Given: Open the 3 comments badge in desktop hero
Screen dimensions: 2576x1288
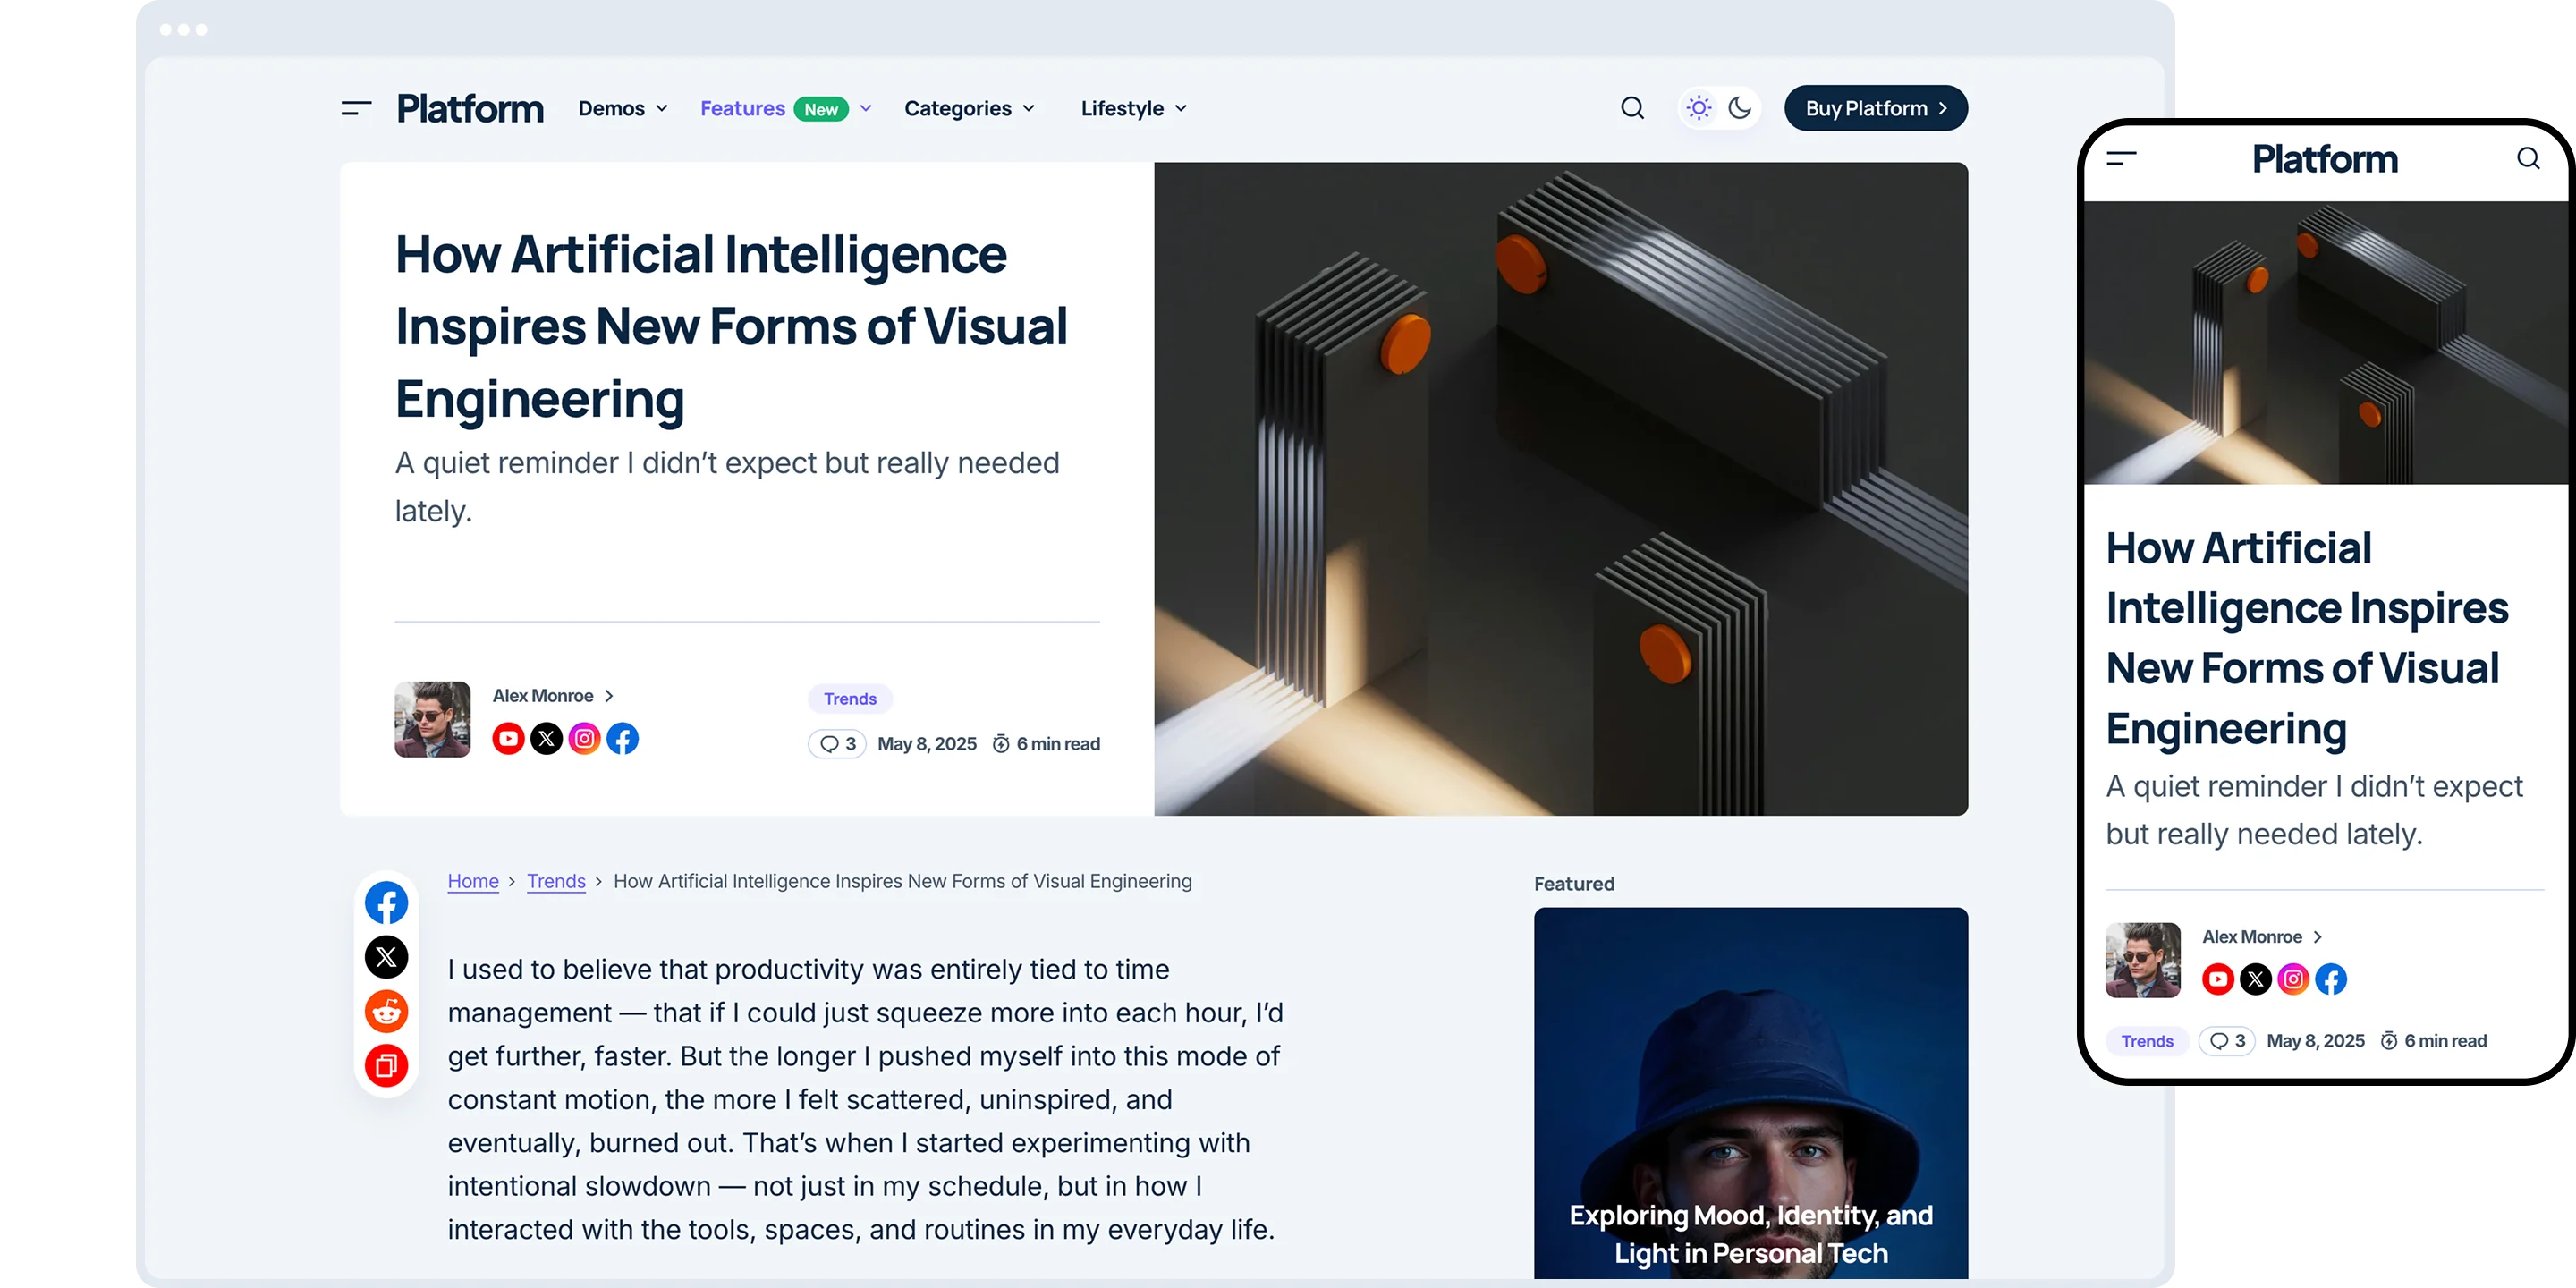Looking at the screenshot, I should click(x=837, y=744).
